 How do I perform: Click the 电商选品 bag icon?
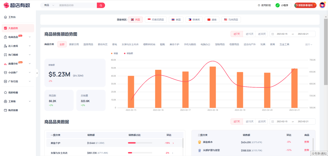5,37
